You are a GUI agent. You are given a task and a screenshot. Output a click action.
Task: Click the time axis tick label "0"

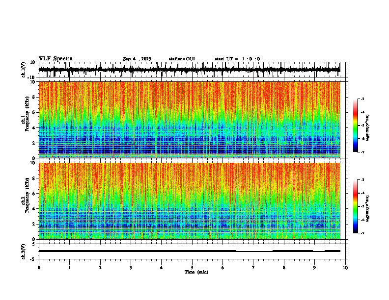(x=39, y=268)
